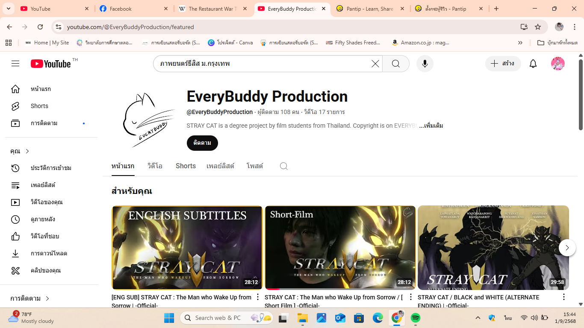Open Chrome three-dot menu
Screen dimensions: 584x328
pos(575,27)
